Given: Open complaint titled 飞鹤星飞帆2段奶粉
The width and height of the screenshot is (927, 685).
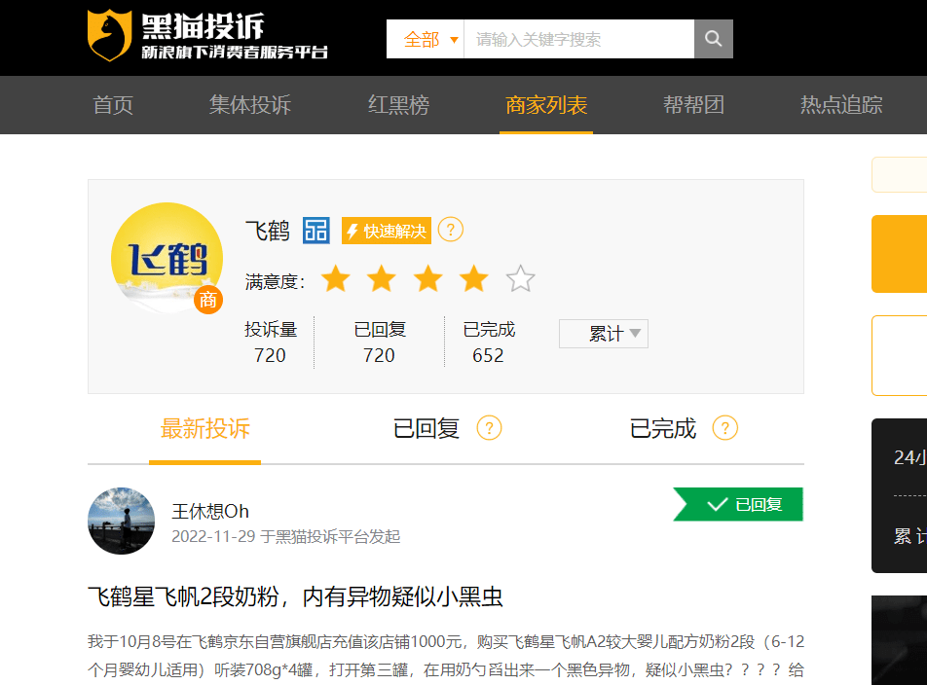Looking at the screenshot, I should 295,596.
